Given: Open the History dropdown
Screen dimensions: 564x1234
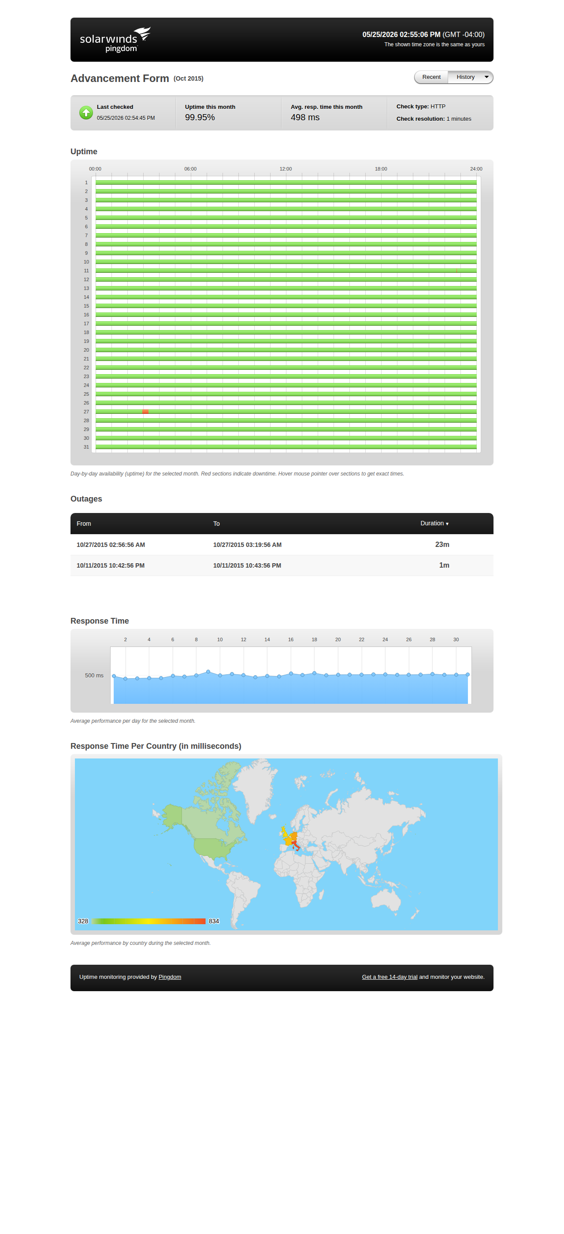Looking at the screenshot, I should tap(470, 77).
